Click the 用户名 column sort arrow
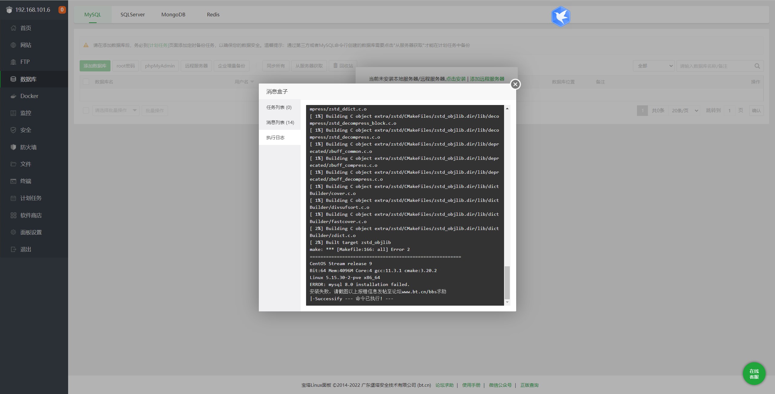 tap(252, 82)
